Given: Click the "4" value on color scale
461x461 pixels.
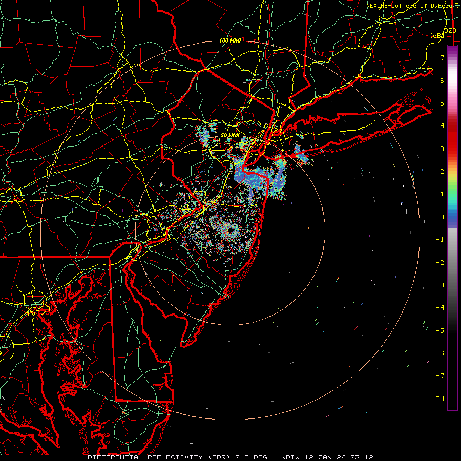Looking at the screenshot, I should tap(442, 126).
